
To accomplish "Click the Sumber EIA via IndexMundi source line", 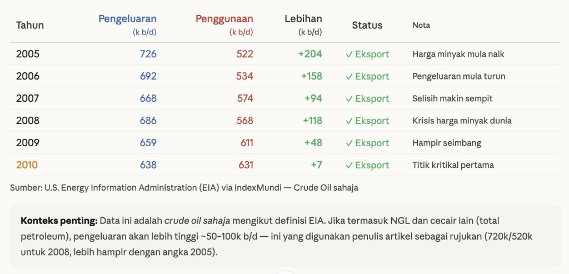I will coord(184,188).
